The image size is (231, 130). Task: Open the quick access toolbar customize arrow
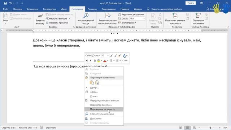tap(22, 3)
